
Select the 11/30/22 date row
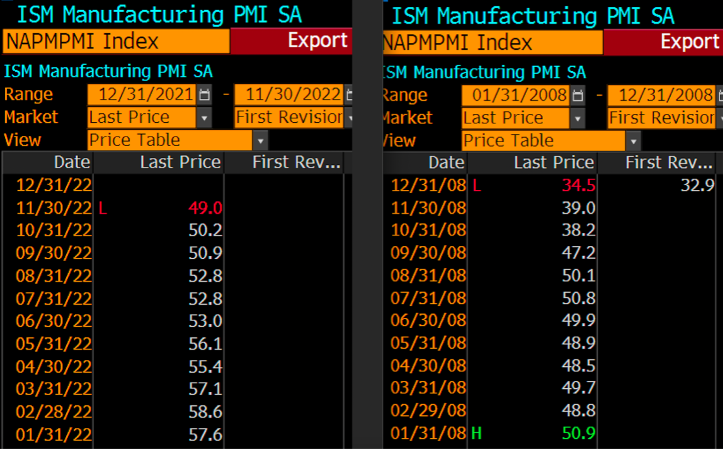click(173, 208)
